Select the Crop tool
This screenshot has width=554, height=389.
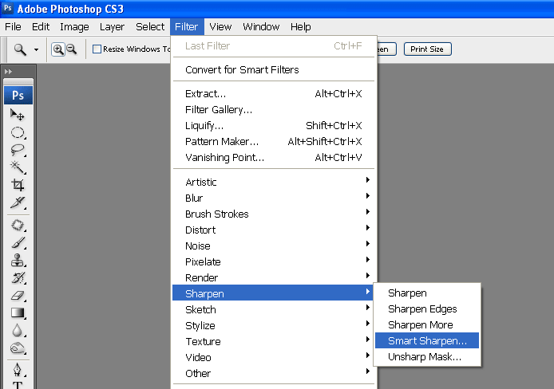[18, 185]
